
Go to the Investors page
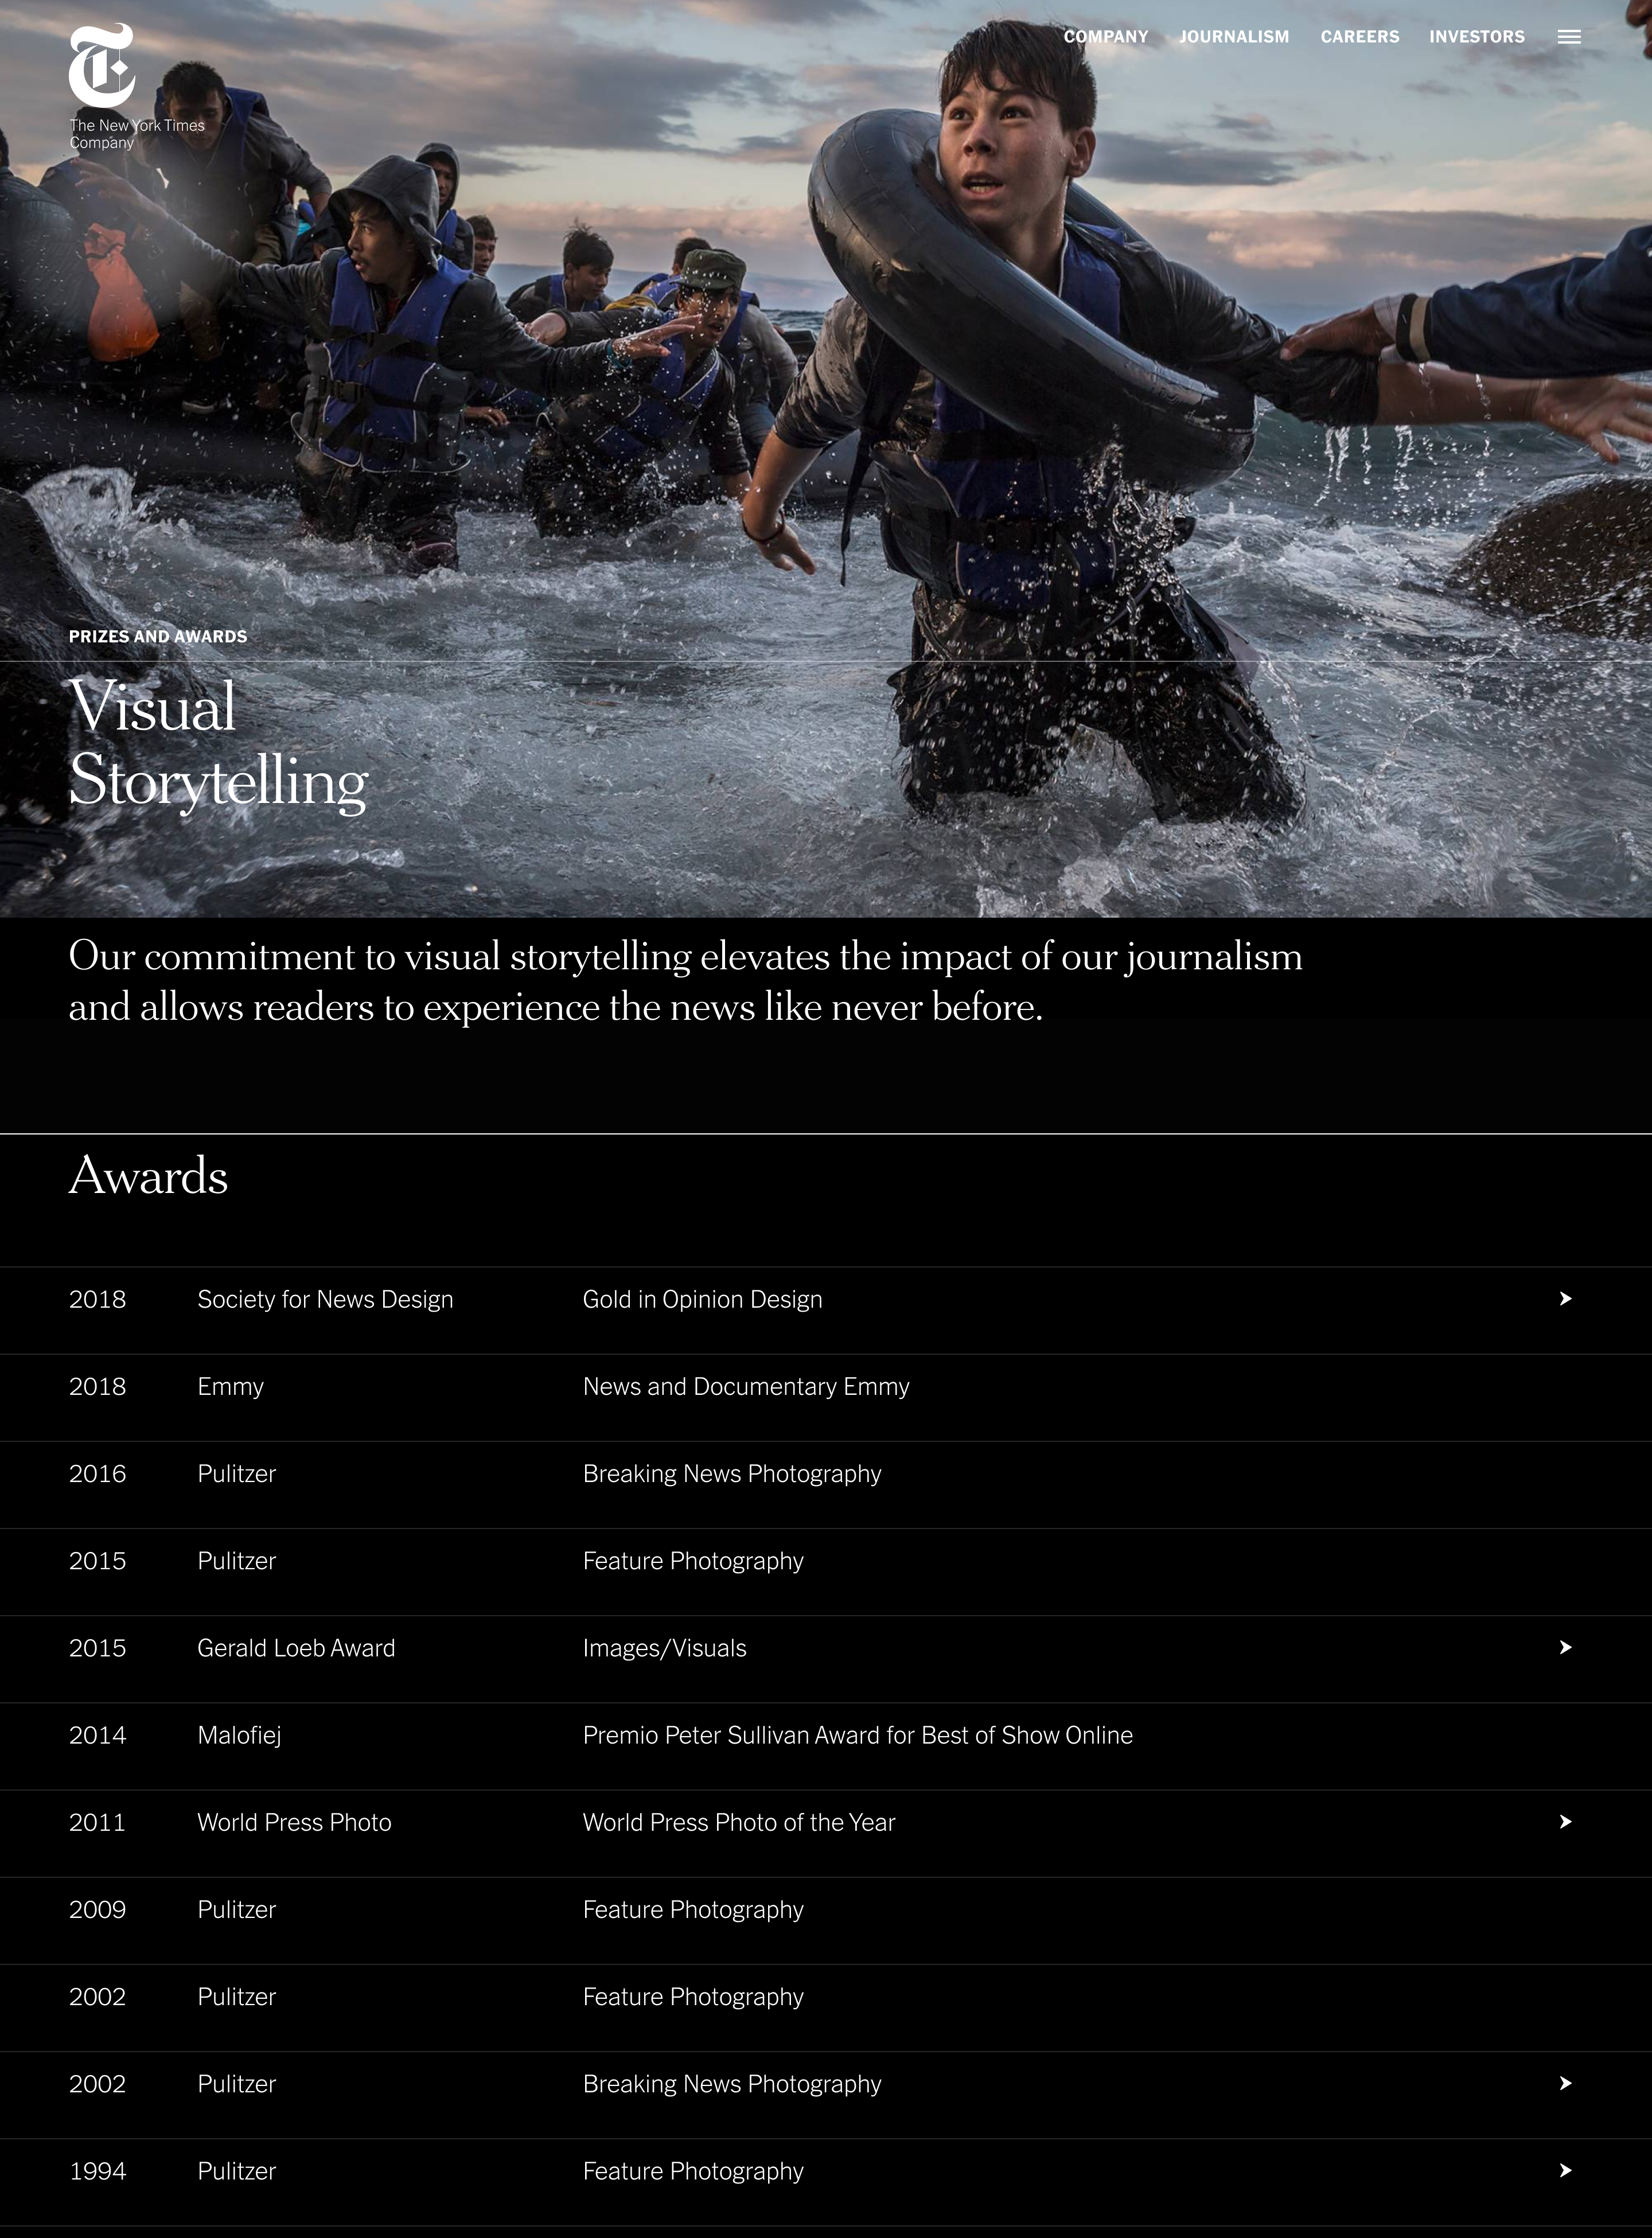click(x=1477, y=37)
